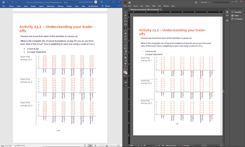Open Customize Quick Access Toolbar dropdown in Word

coord(16,2)
